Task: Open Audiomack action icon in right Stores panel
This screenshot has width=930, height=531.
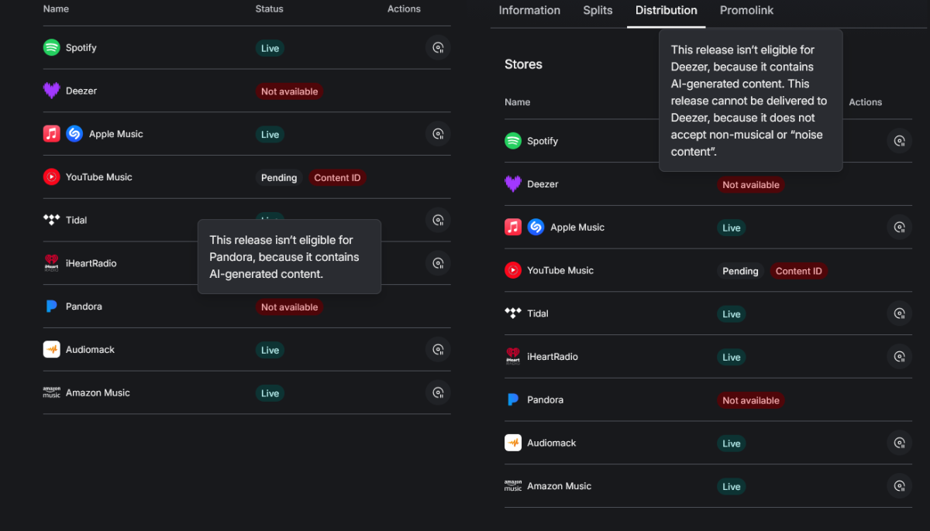Action: (900, 443)
